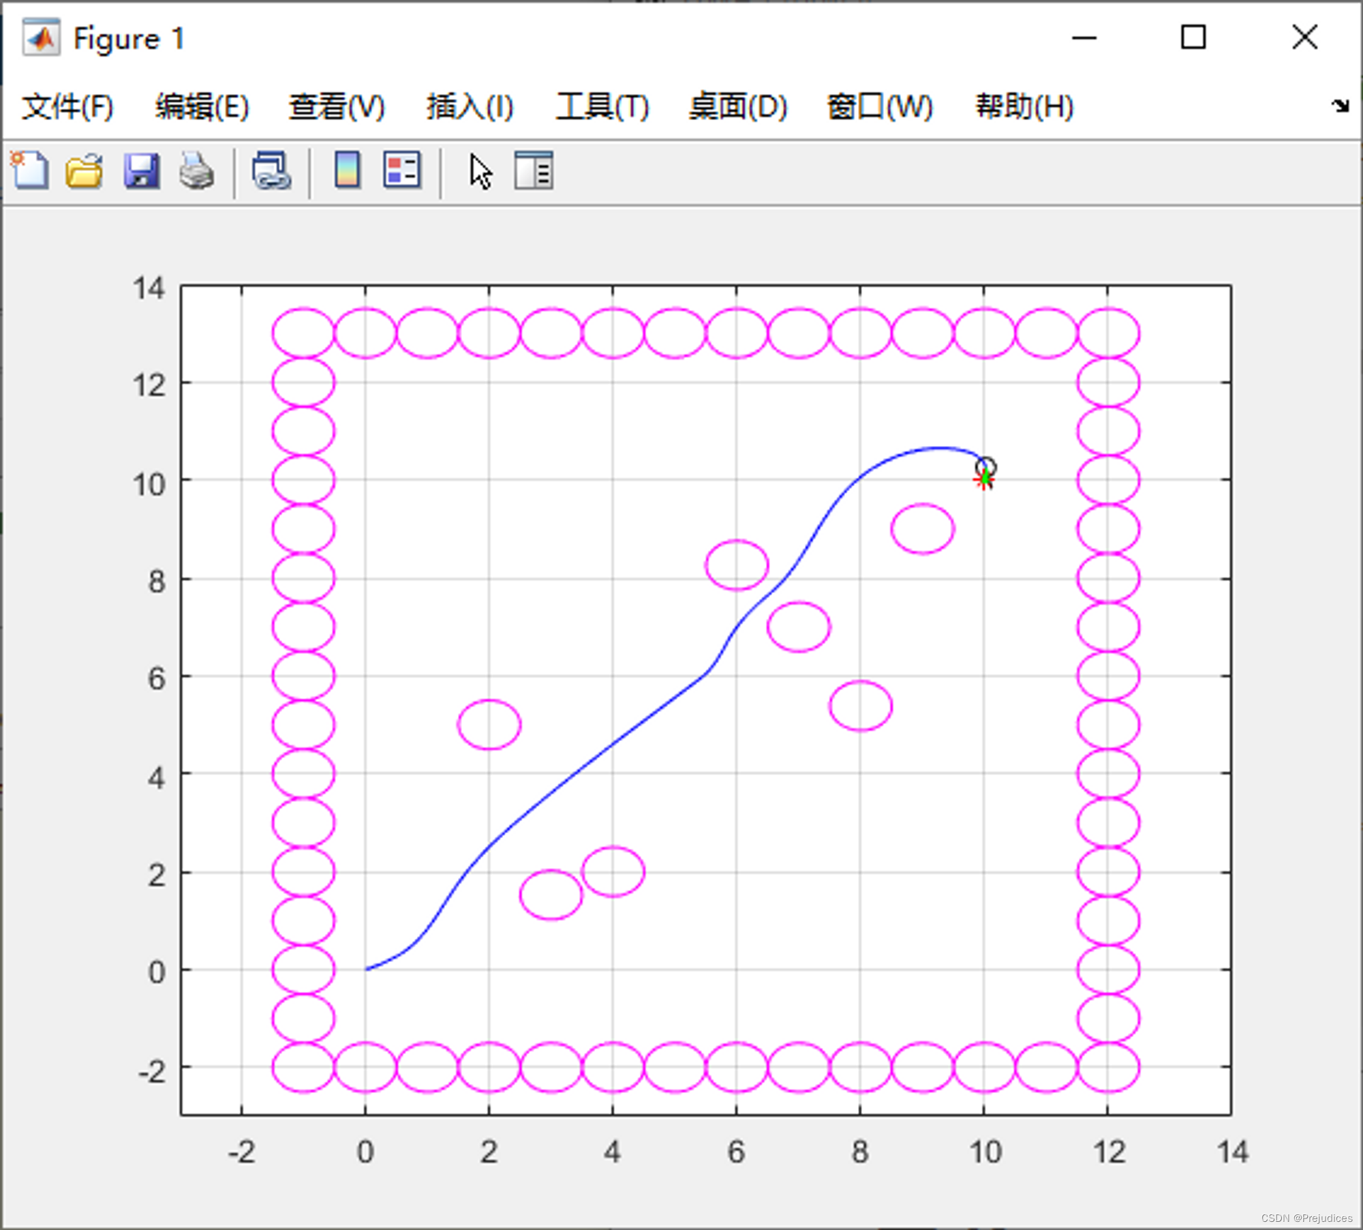Minimize the Figure 1 window

pyautogui.click(x=1084, y=37)
